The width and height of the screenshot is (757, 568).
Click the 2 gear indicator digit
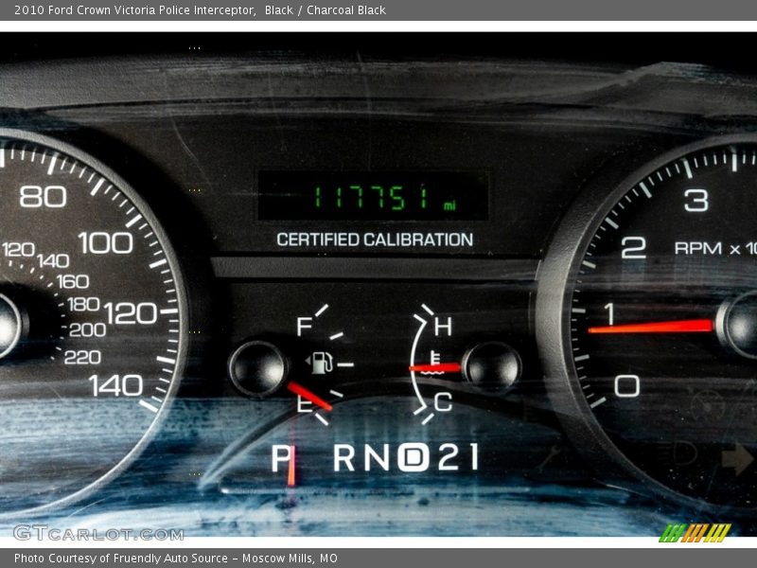(x=449, y=457)
